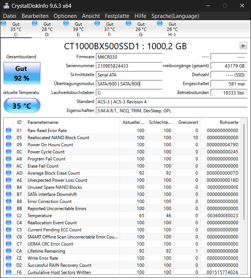This screenshot has width=251, height=278.
Task: Click status orb for drive D: tab
Action: tap(35, 23)
